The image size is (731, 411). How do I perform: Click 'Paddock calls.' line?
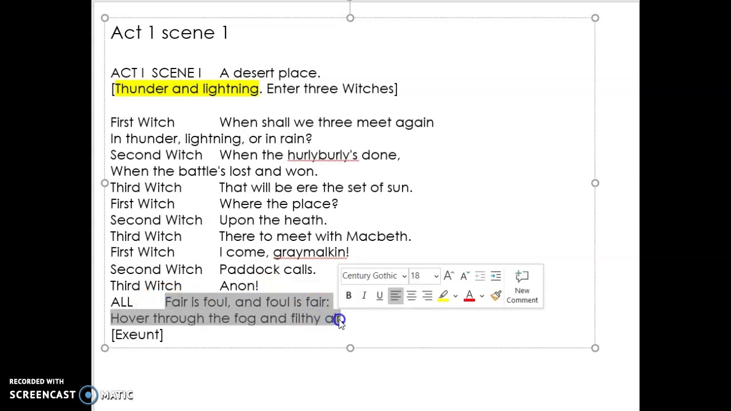coord(267,269)
